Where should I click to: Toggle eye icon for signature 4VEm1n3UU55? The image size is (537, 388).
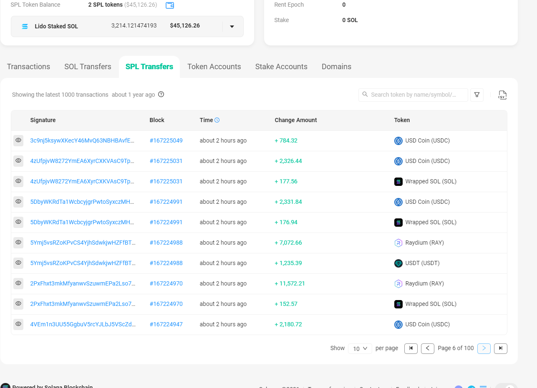click(x=18, y=325)
